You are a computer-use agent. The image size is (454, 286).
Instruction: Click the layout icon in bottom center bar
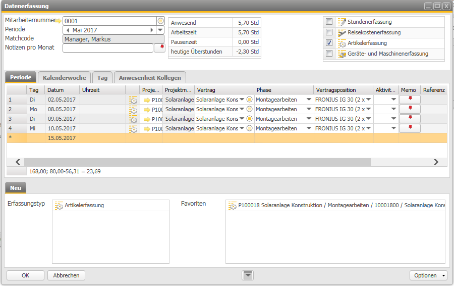coord(248,275)
